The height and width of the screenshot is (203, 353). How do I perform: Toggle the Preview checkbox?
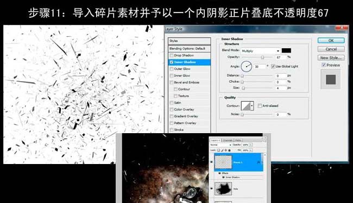coord(324,65)
